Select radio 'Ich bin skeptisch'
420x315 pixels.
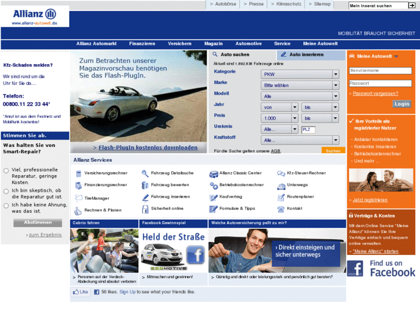6,191
